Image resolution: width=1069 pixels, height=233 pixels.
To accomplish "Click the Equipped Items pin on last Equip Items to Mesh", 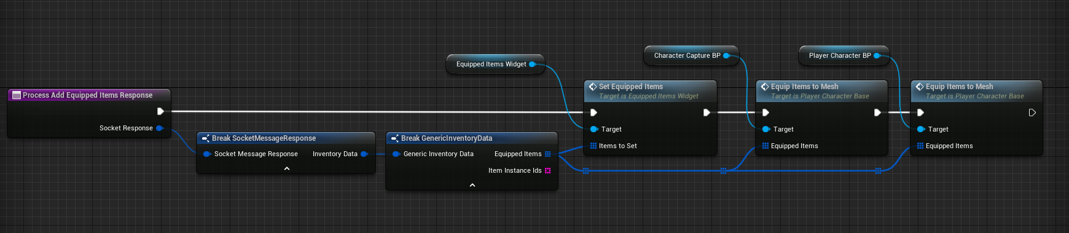I will [x=920, y=146].
